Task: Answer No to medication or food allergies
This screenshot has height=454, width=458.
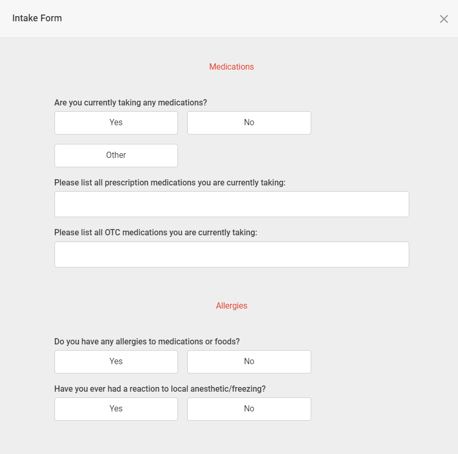Action: click(249, 362)
